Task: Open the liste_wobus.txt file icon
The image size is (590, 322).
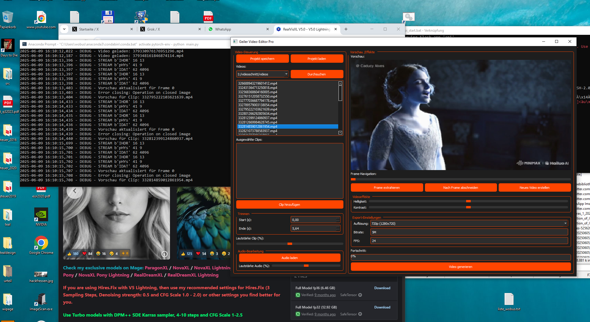Action: pyautogui.click(x=509, y=300)
